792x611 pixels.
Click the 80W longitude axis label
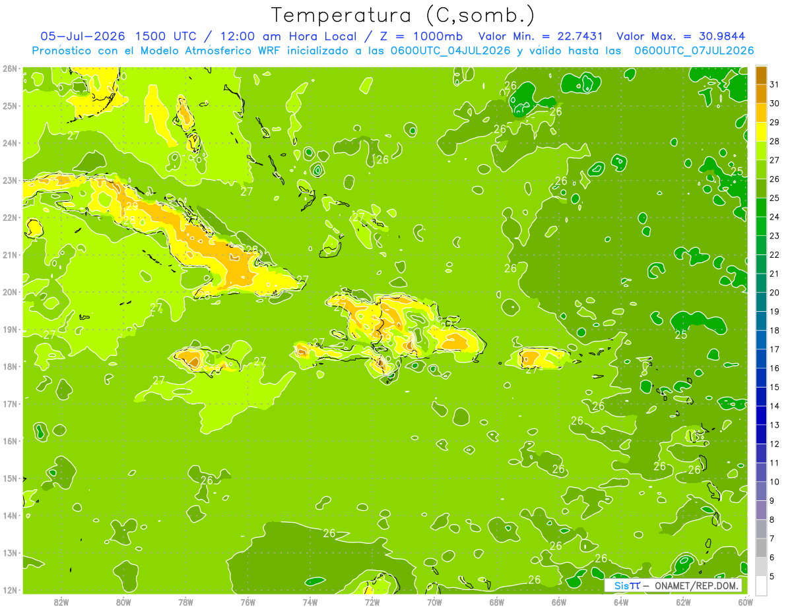[123, 602]
